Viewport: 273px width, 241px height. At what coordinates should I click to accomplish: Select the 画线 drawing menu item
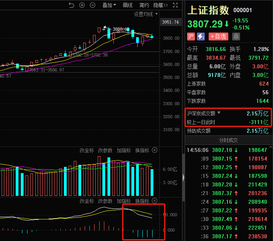[x=127, y=5]
